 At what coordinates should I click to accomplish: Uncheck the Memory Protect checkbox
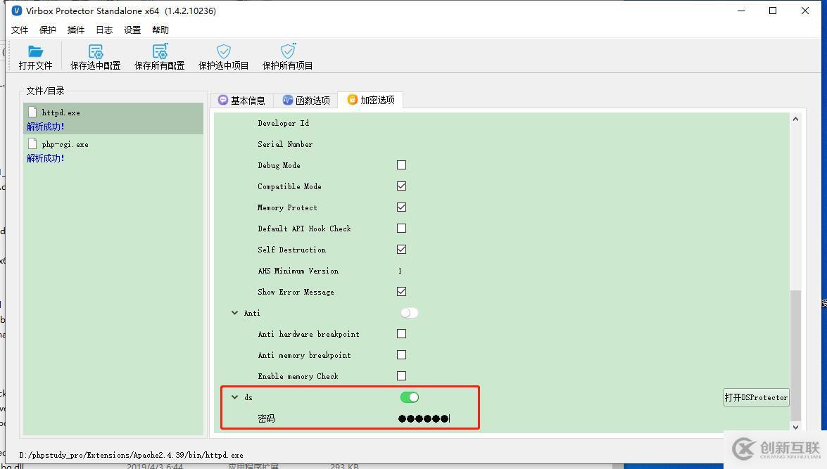tap(401, 207)
